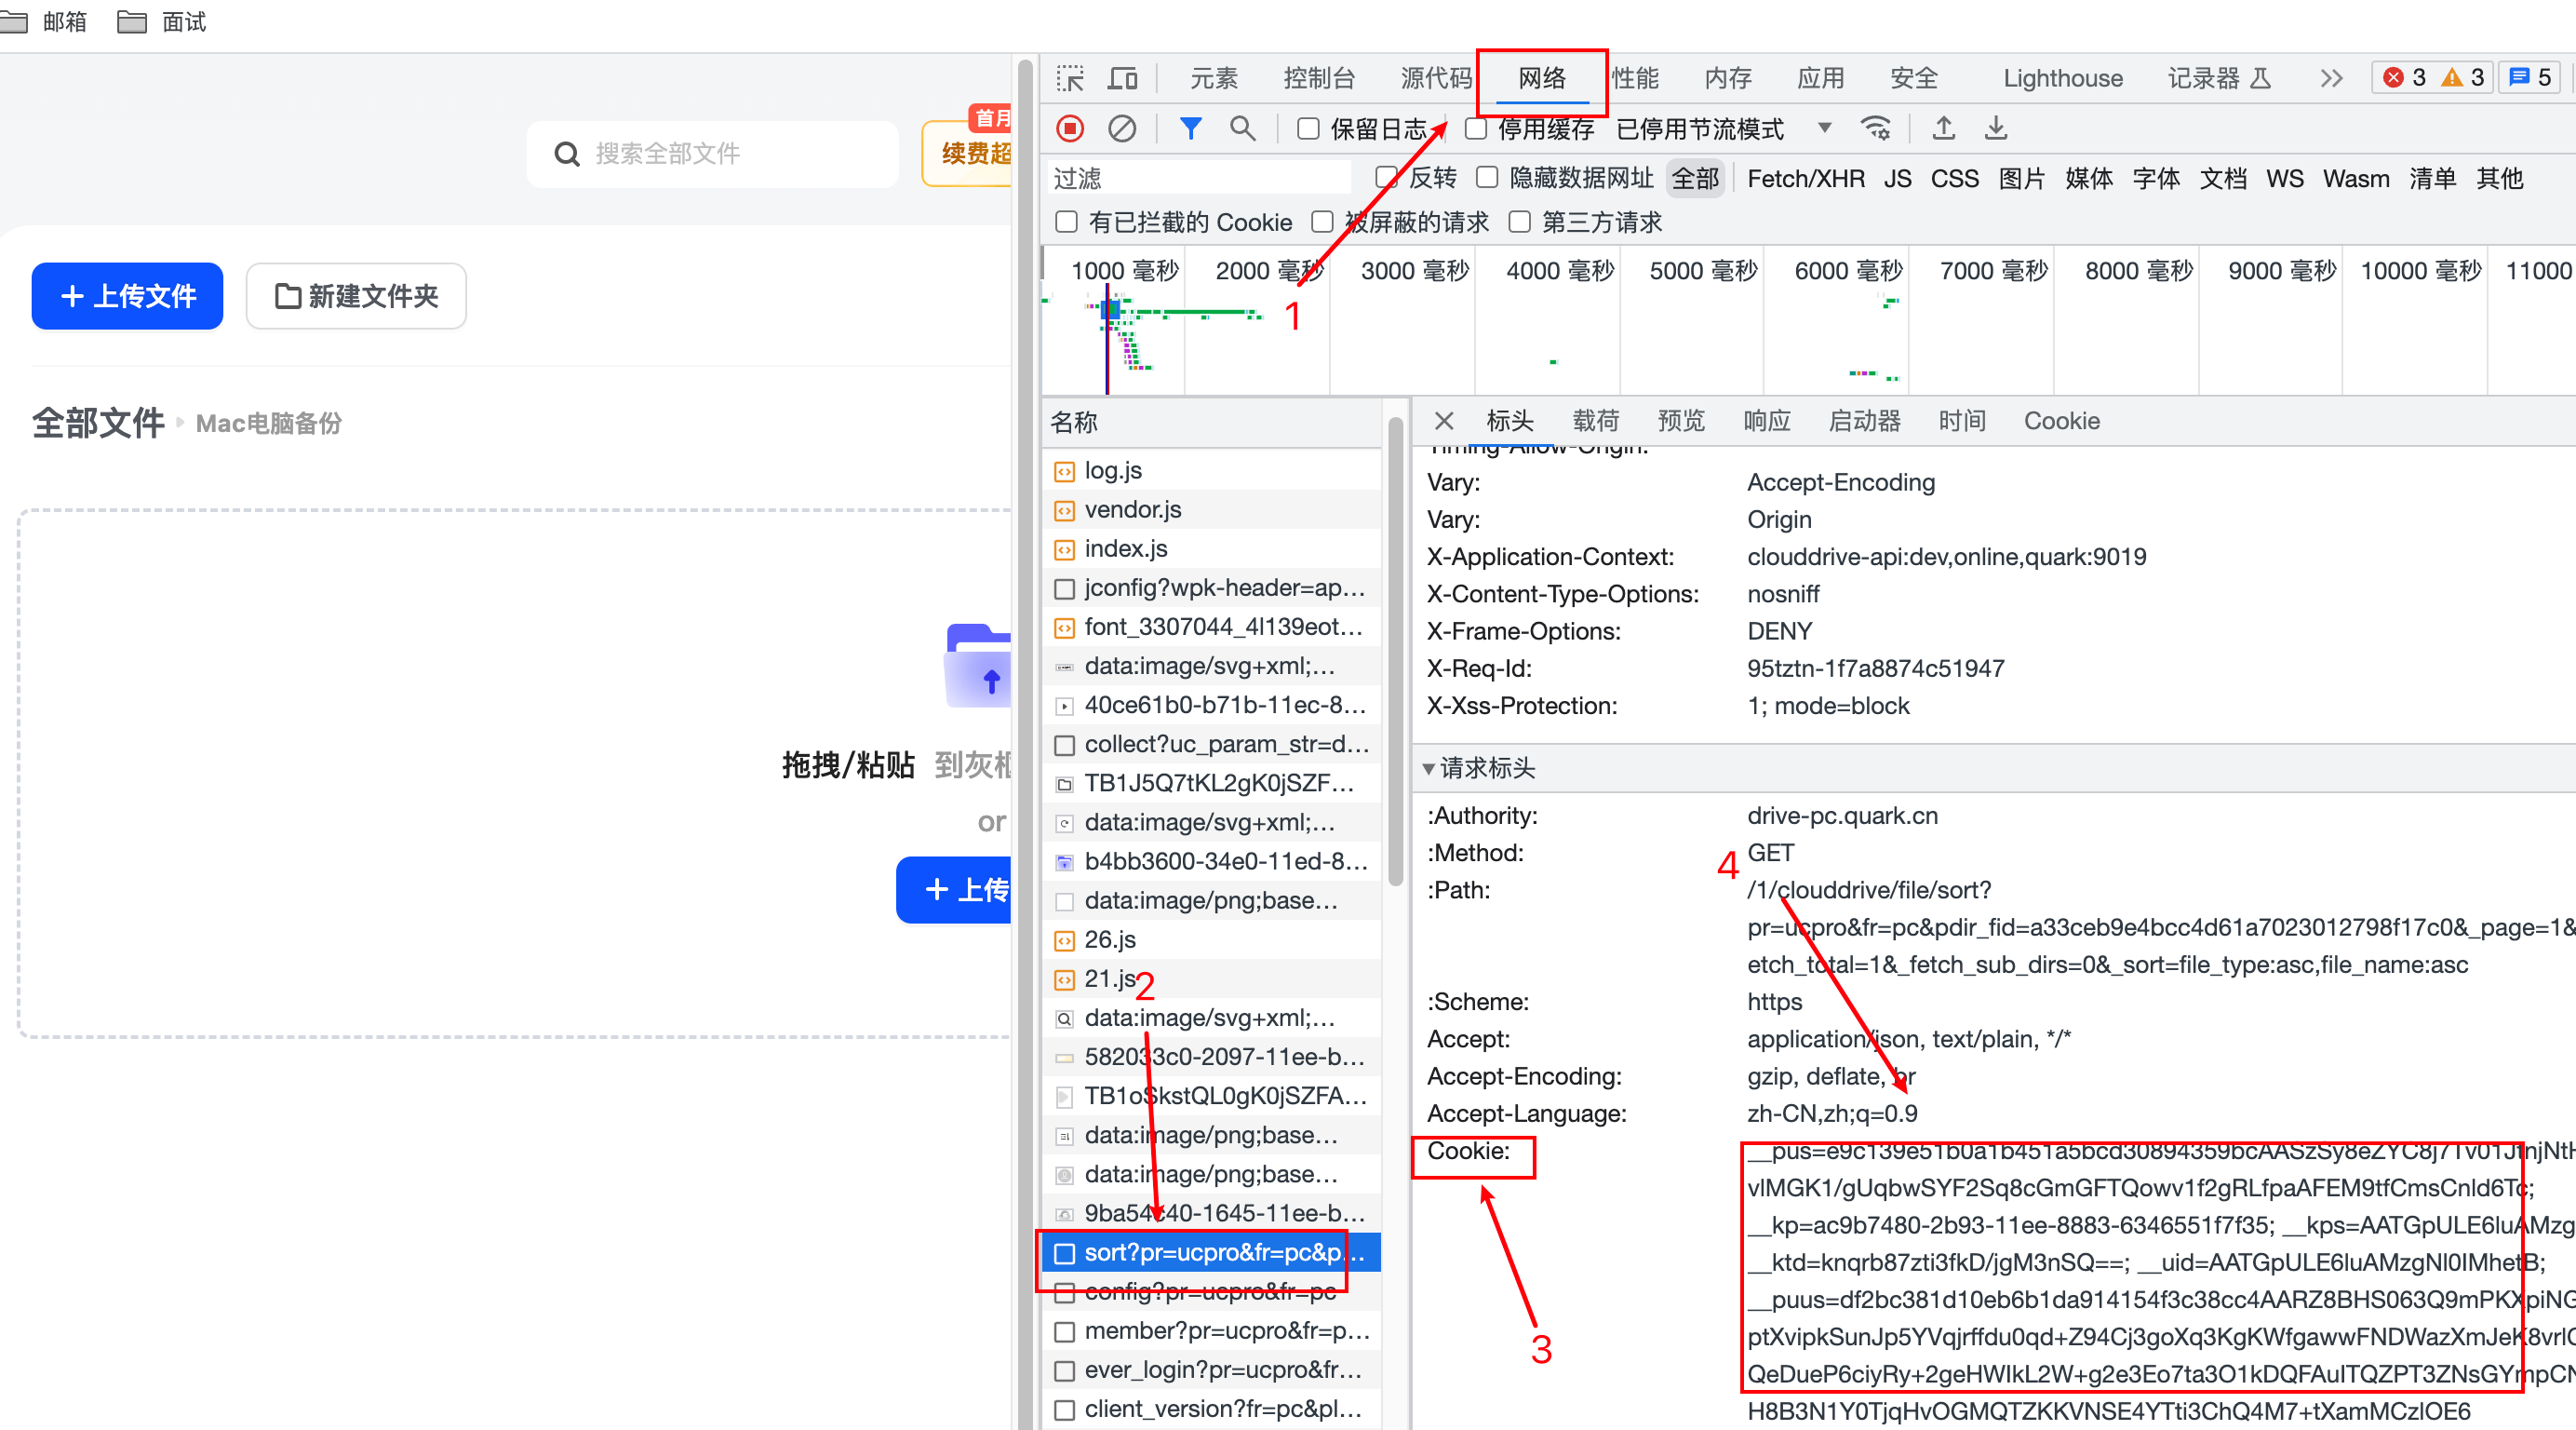Open the 响应 tab in request details
Screen dimensions: 2576x1430
pos(1766,422)
